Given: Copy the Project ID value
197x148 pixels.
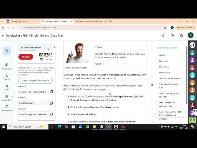Looking at the screenshot, I should [51, 114].
